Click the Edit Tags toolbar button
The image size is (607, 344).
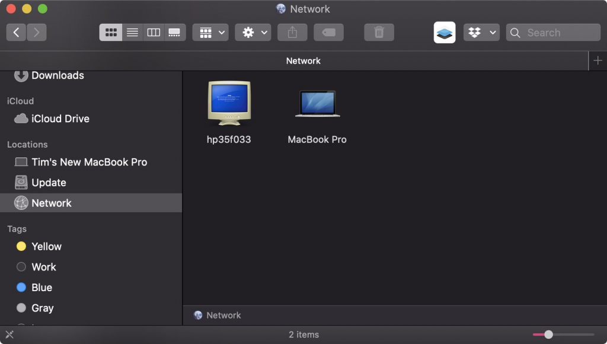point(328,33)
